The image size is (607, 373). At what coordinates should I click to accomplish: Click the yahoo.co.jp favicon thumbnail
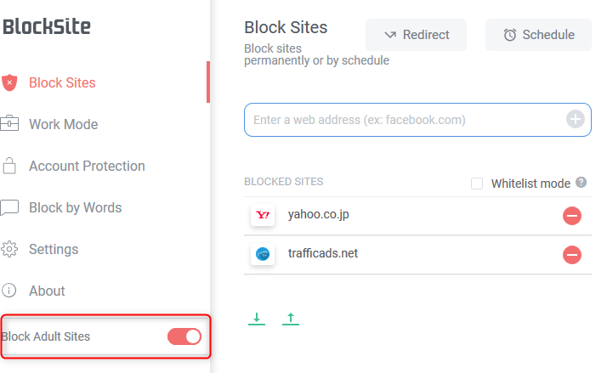263,215
